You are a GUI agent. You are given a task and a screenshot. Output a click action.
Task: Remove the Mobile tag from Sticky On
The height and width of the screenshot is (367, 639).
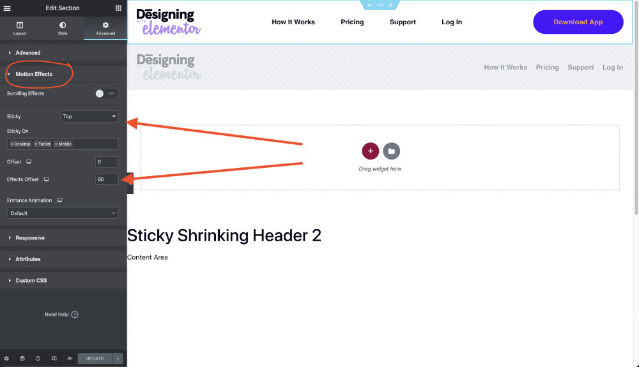56,144
